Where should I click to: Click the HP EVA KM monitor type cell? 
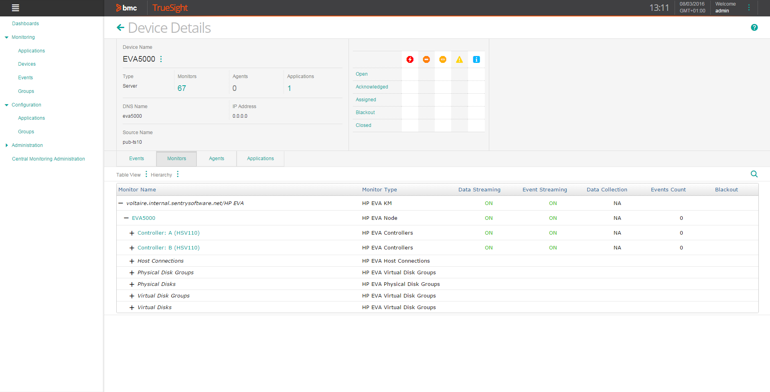pyautogui.click(x=377, y=203)
